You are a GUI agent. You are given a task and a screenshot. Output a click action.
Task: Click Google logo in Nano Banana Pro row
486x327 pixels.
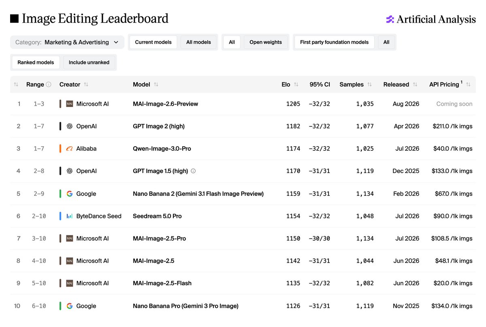pyautogui.click(x=70, y=306)
